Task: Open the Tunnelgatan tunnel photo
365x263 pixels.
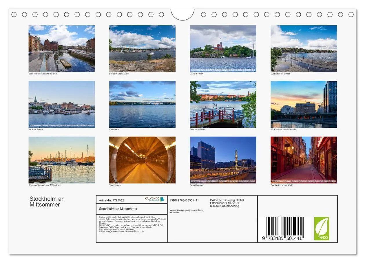Action: (142, 160)
